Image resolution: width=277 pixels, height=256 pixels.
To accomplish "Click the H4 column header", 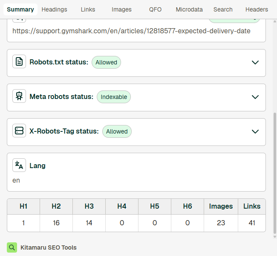I will tap(122, 206).
